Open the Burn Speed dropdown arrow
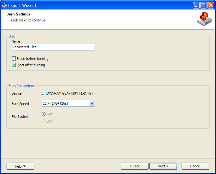This screenshot has height=174, width=216. (92, 103)
